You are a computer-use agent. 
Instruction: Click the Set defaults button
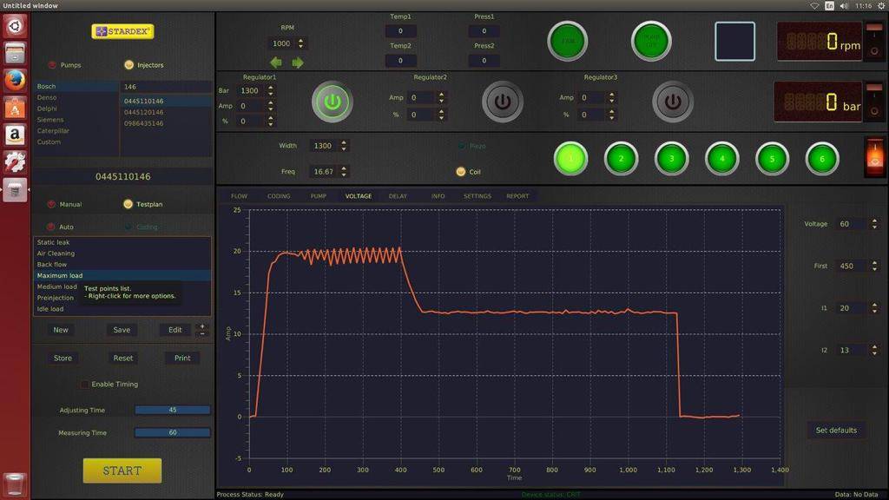[836, 431]
